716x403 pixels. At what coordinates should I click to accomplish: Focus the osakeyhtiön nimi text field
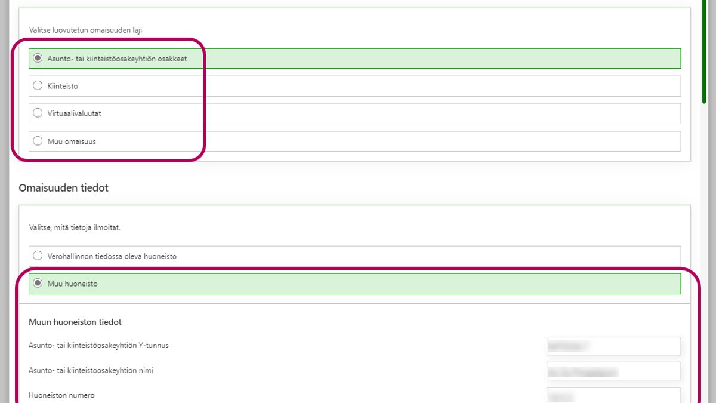click(613, 371)
